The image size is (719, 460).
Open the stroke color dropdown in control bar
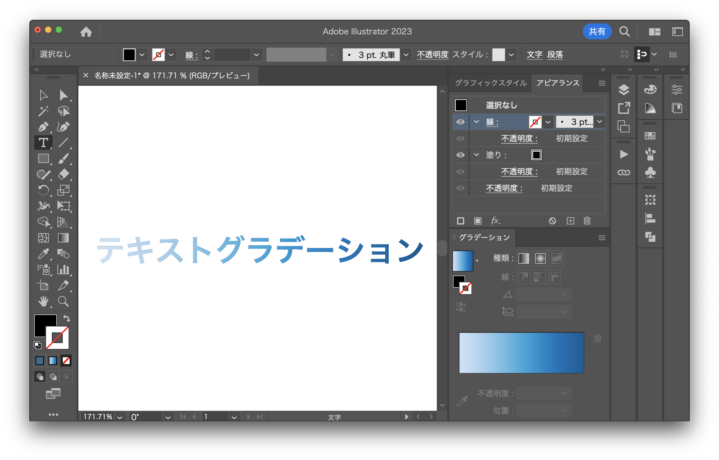click(171, 55)
